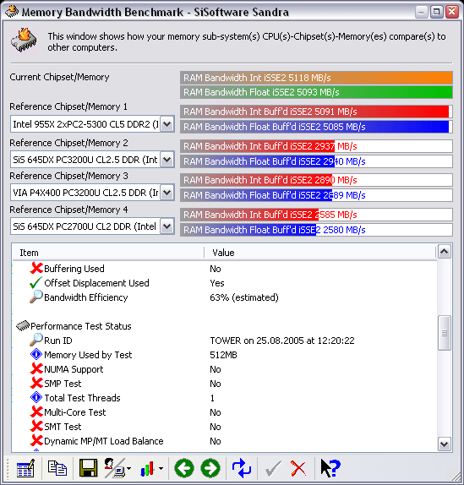Click the options table icon in toolbar
This screenshot has width=464, height=485.
[x=25, y=468]
